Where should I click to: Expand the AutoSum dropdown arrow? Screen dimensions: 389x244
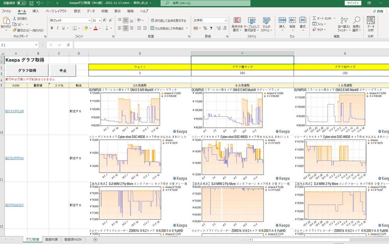coord(334,18)
